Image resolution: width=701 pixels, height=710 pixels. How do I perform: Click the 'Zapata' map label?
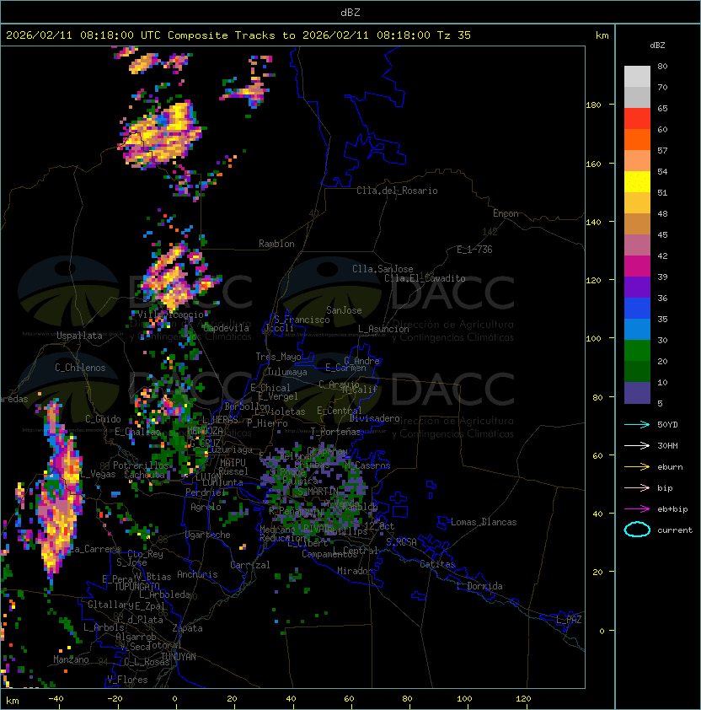(x=187, y=628)
